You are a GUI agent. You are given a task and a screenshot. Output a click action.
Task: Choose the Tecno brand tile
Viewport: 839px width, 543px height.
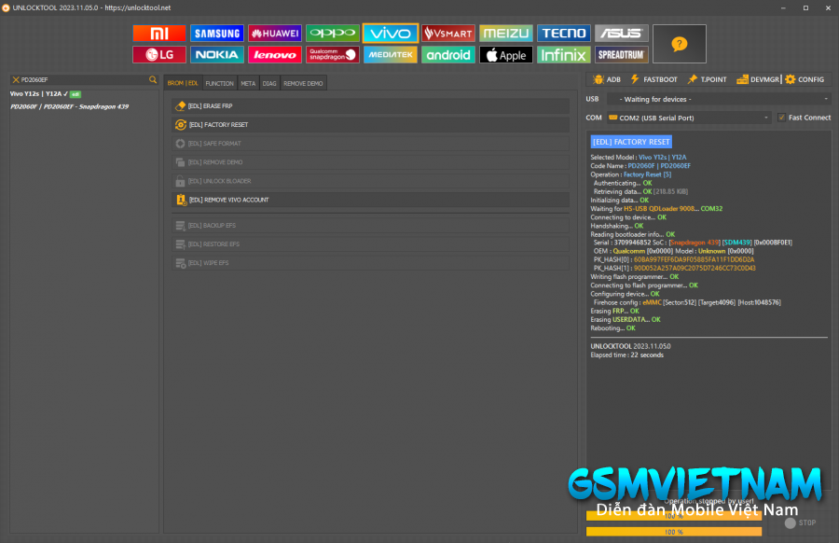coord(563,34)
